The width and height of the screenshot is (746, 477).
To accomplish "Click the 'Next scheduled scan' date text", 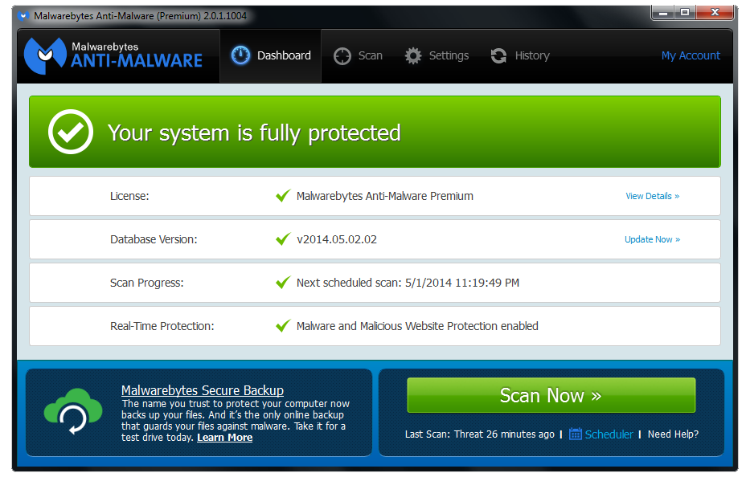I will tap(408, 283).
